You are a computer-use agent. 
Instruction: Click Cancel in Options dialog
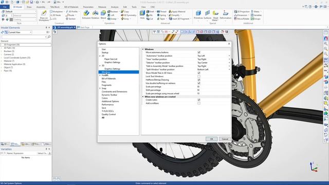click(x=225, y=139)
